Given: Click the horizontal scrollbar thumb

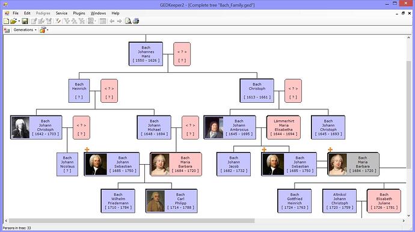Looking at the screenshot, I should click(132, 221).
